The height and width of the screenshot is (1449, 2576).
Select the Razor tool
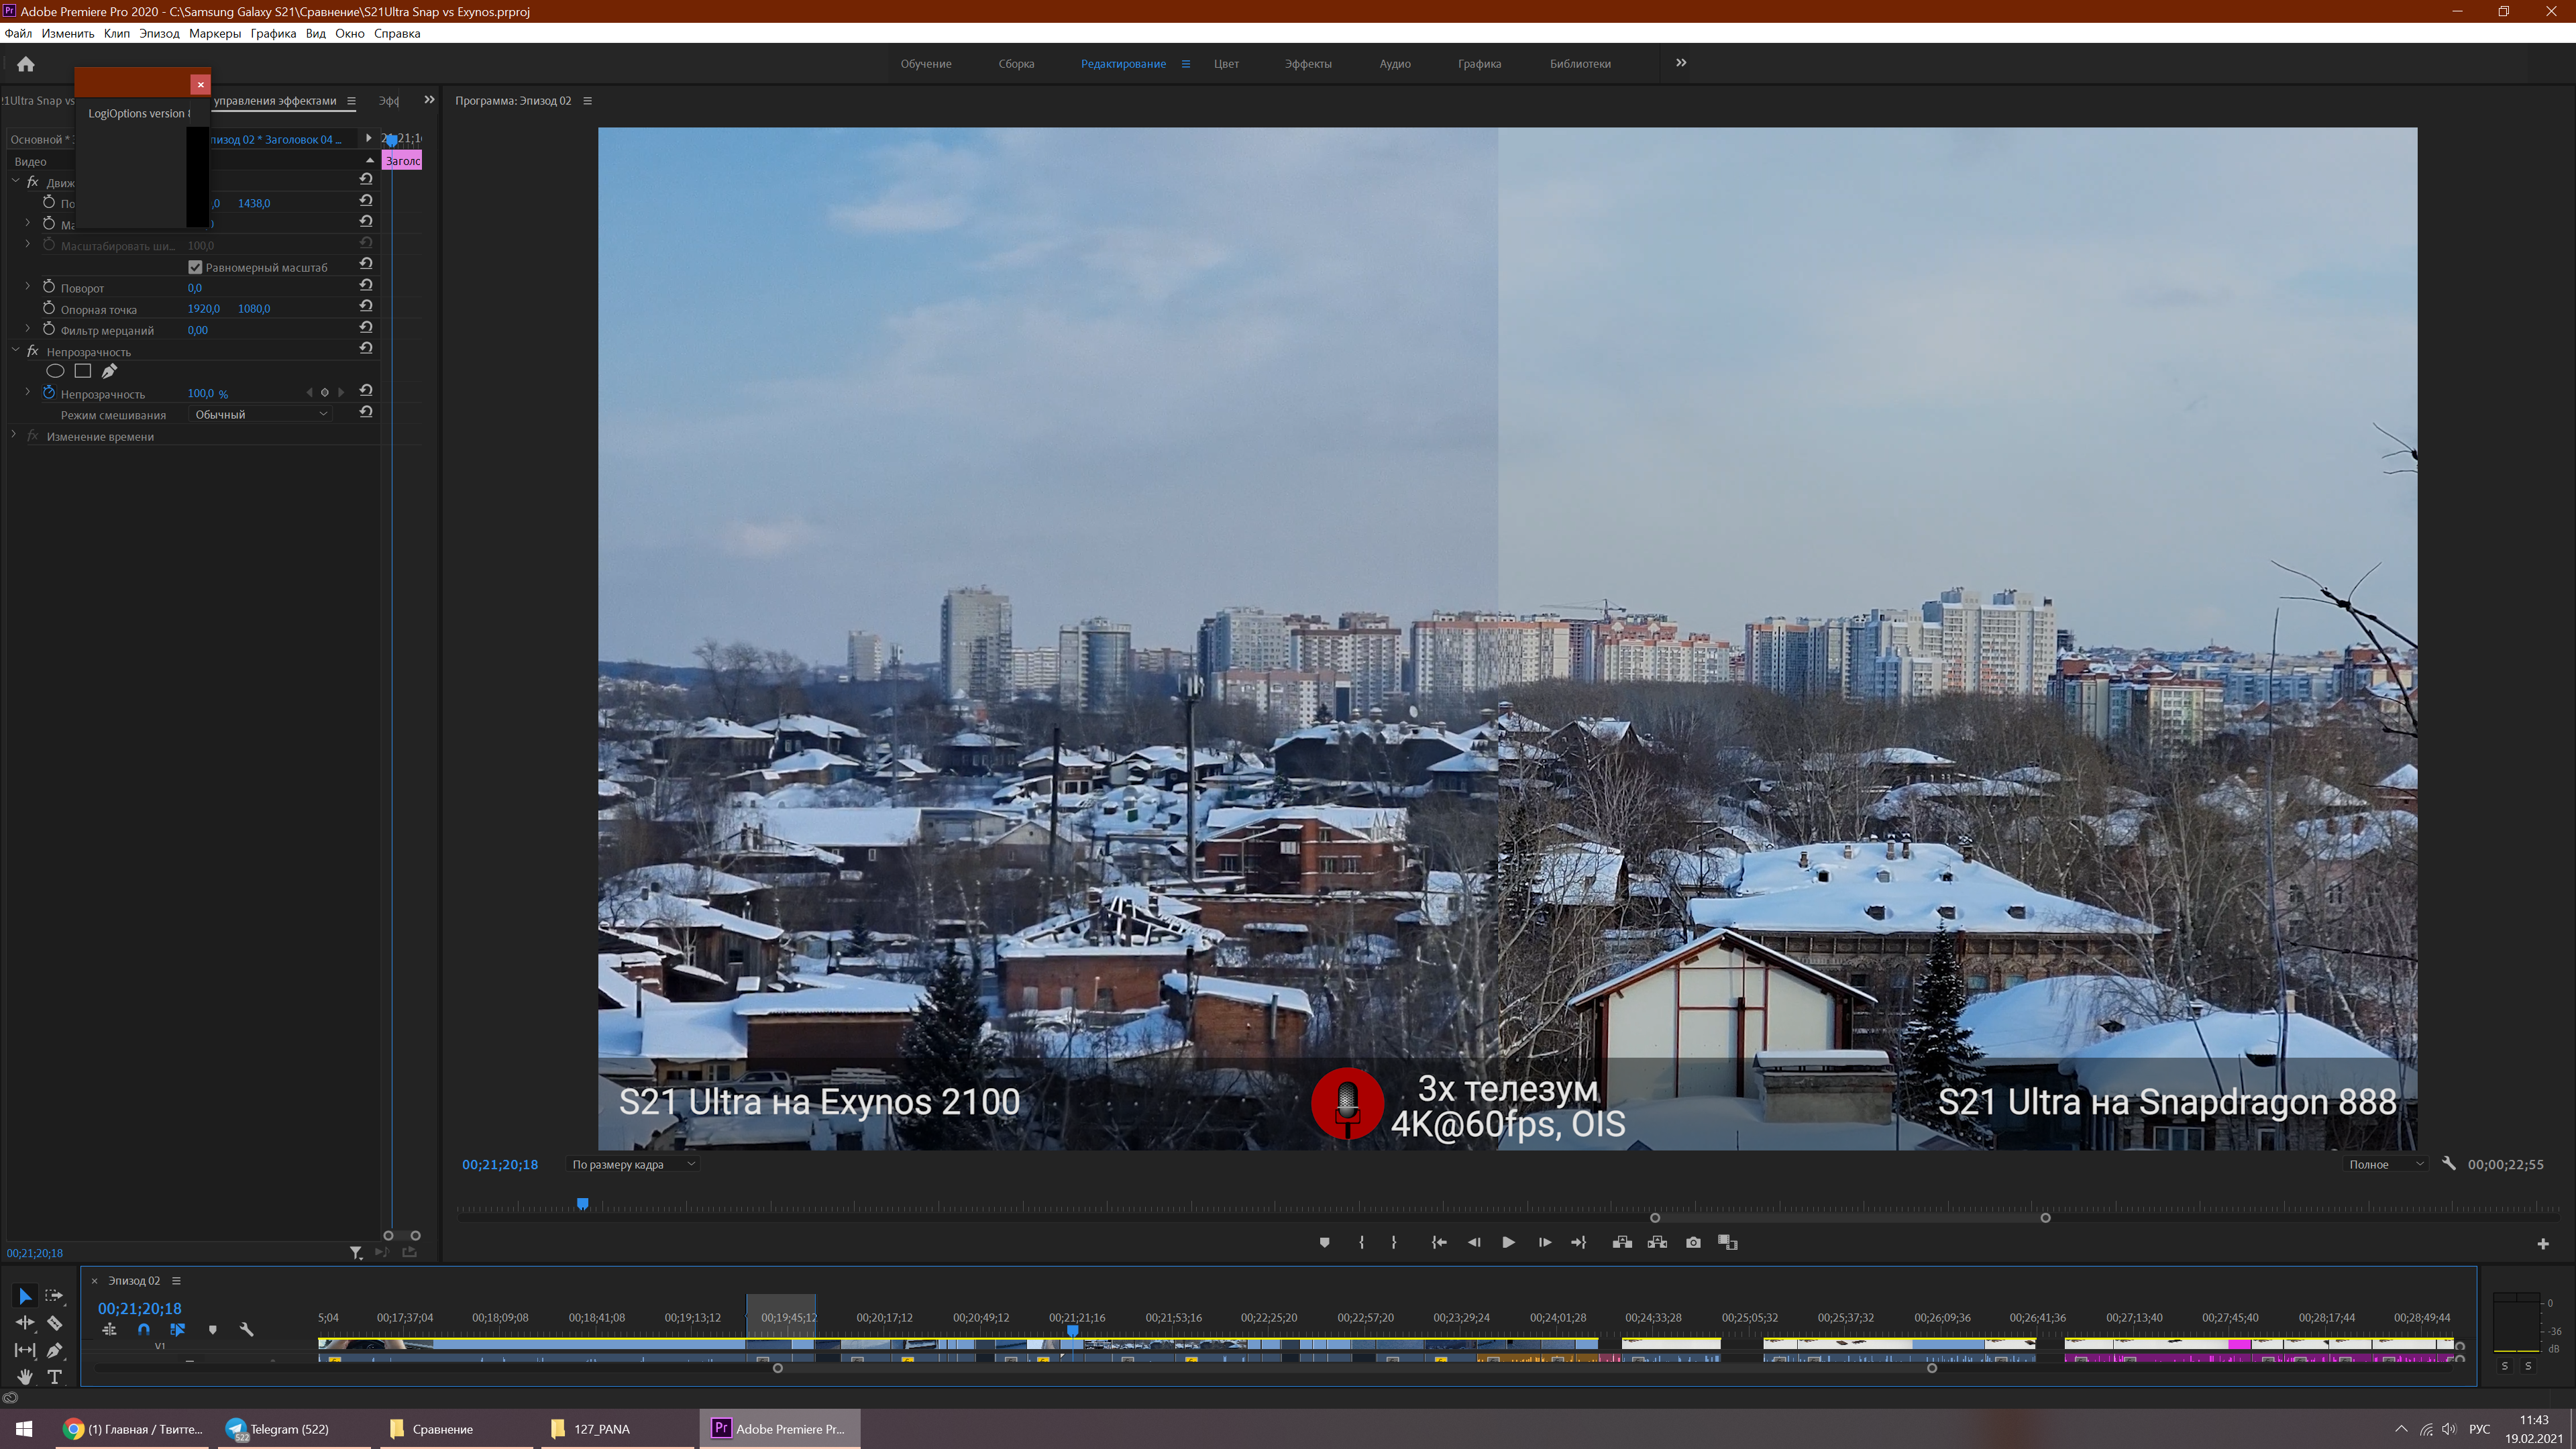(x=54, y=1323)
